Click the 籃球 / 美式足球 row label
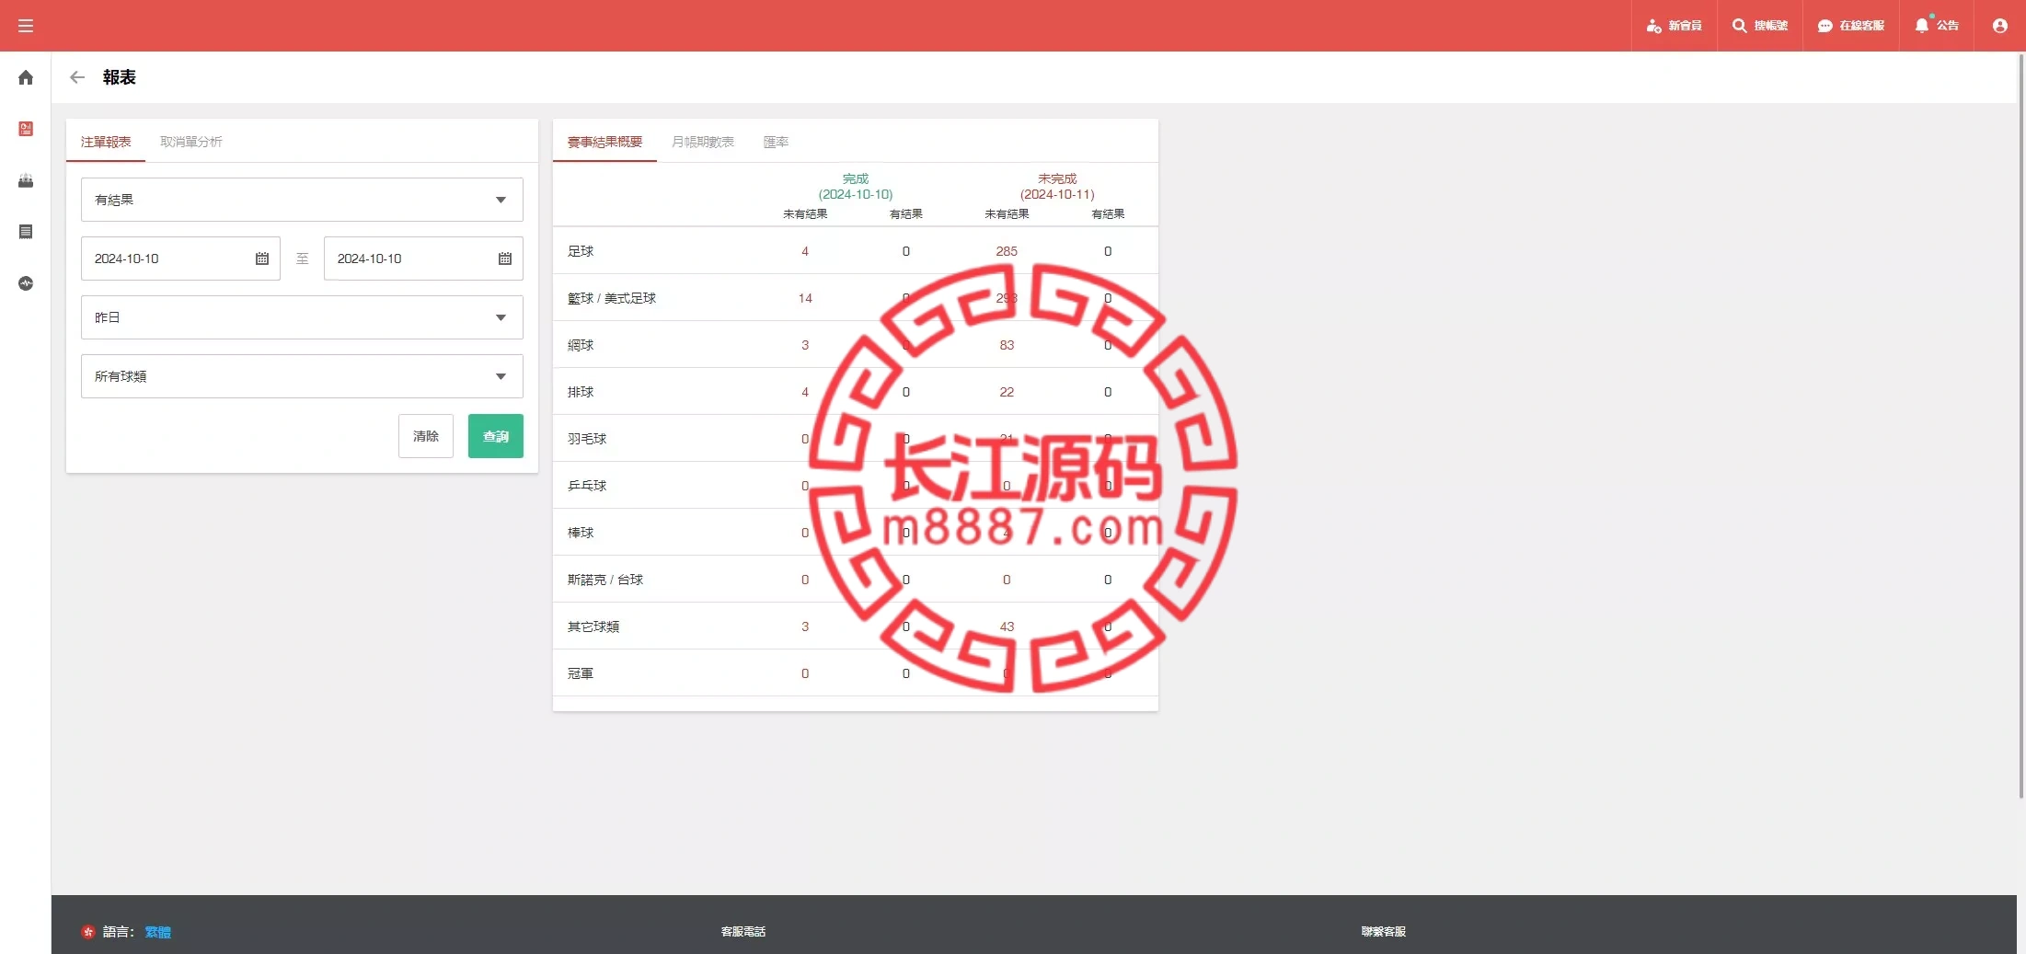This screenshot has height=954, width=2026. tap(612, 298)
